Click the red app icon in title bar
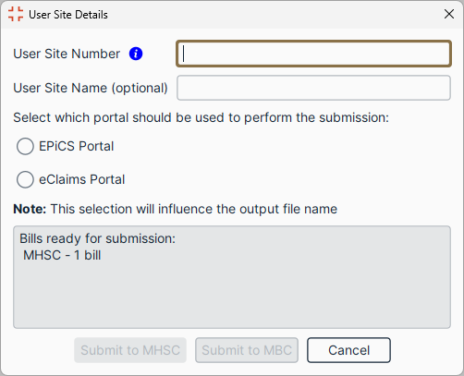 pos(16,14)
